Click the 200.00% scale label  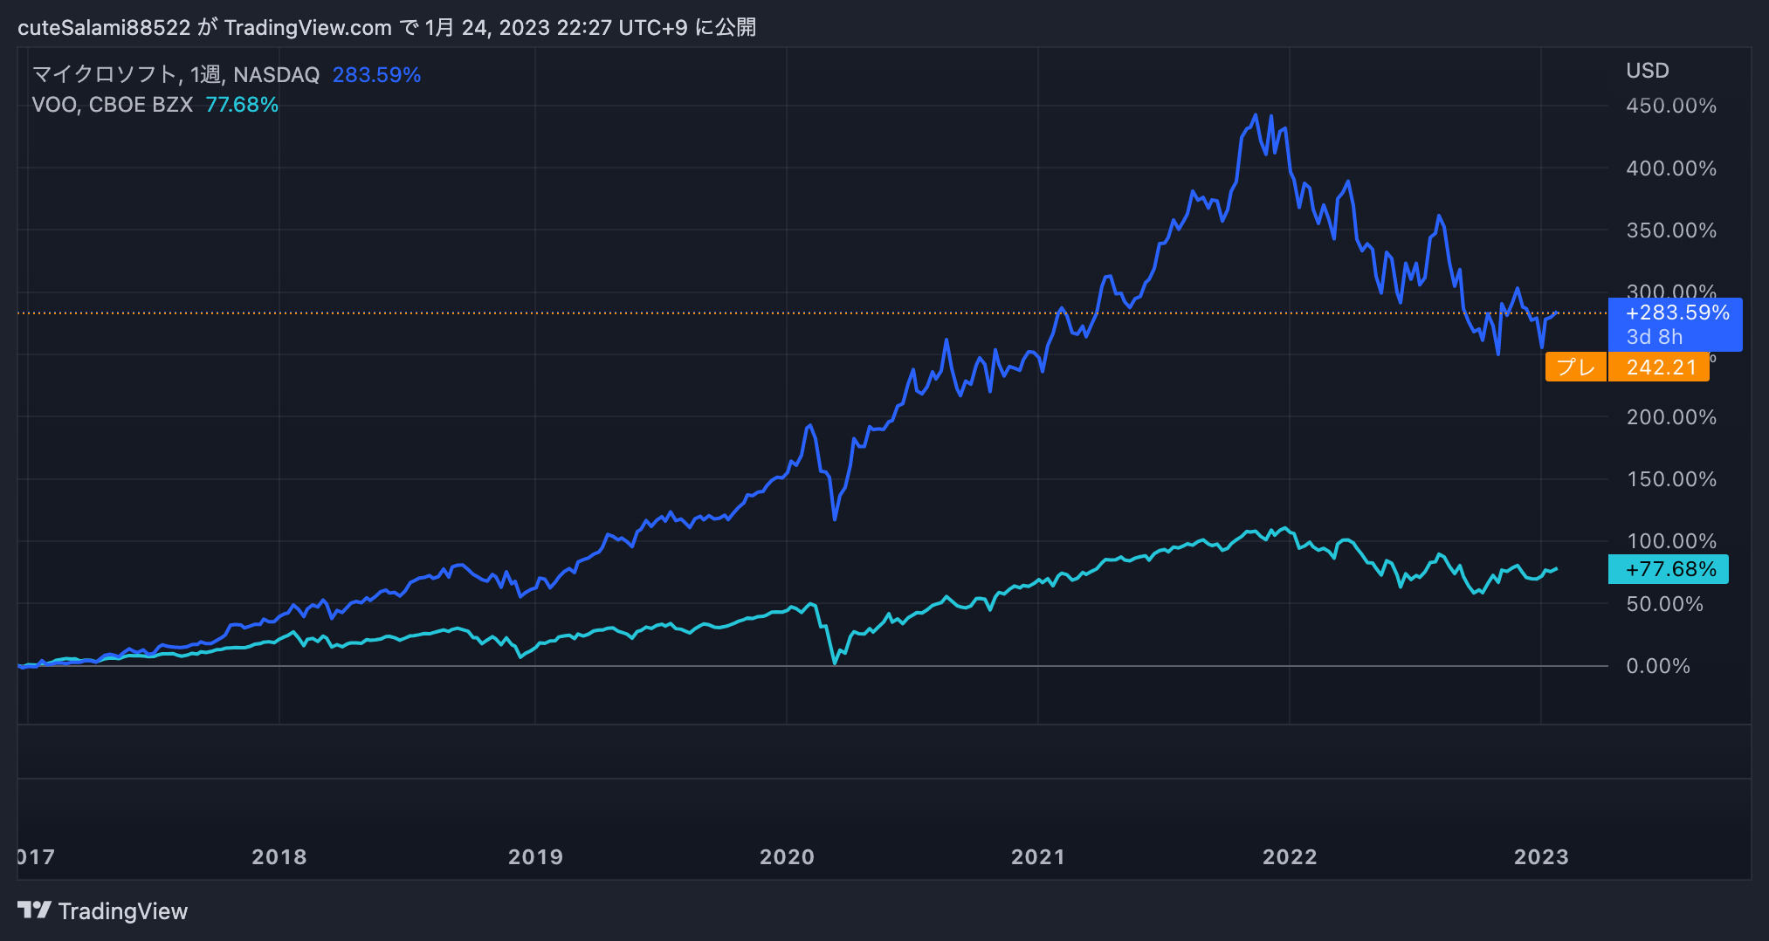(1671, 417)
